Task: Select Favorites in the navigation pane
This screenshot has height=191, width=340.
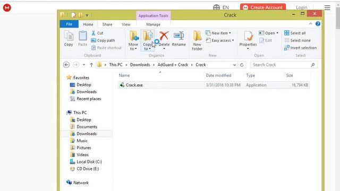Action: (81, 77)
